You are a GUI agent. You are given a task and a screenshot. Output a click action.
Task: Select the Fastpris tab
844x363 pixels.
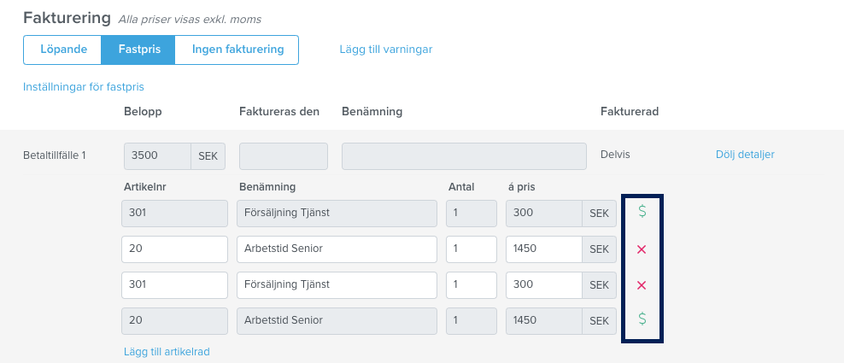point(139,50)
